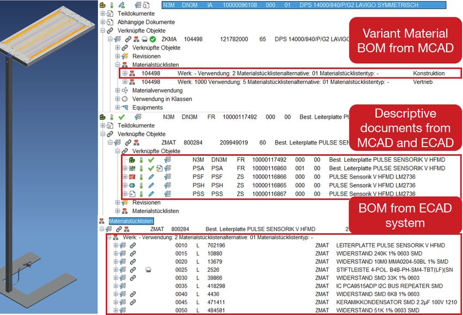Select the Abhängige Dokumente tree label
463x315 pixels.
[x=146, y=22]
